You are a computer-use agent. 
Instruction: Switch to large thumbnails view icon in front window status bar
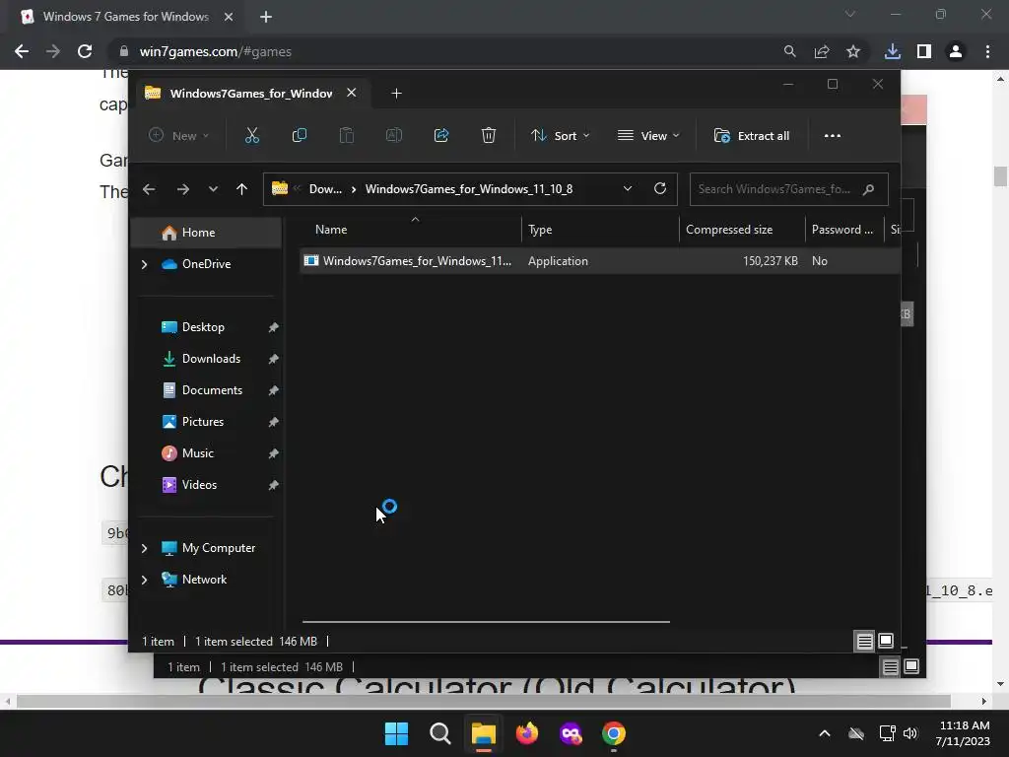click(886, 641)
